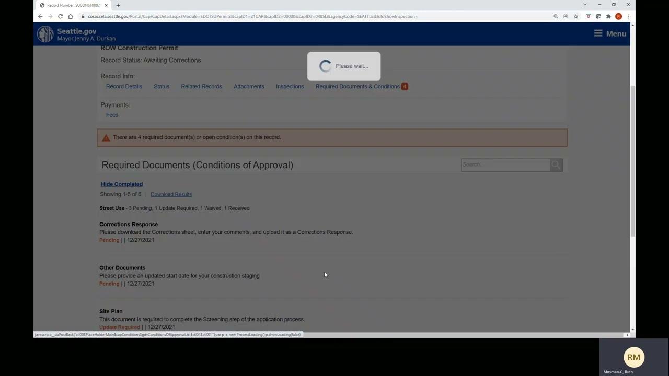669x376 pixels.
Task: Click Update Required status under Site Plan
Action: pos(120,327)
